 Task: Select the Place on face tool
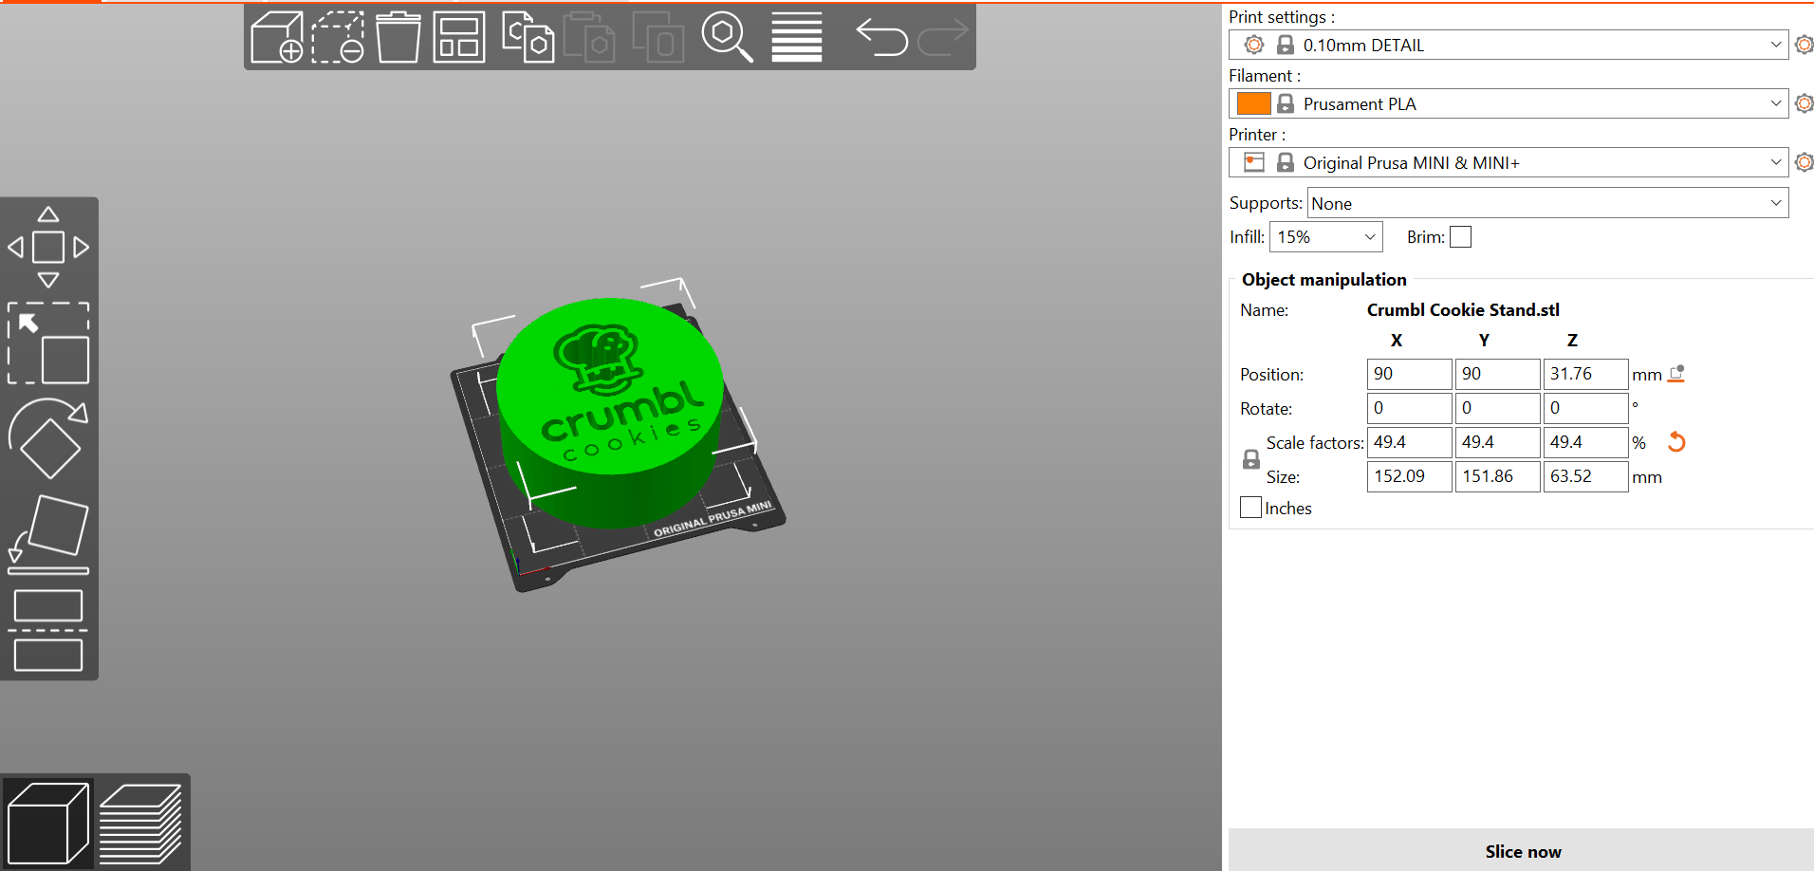[x=48, y=534]
